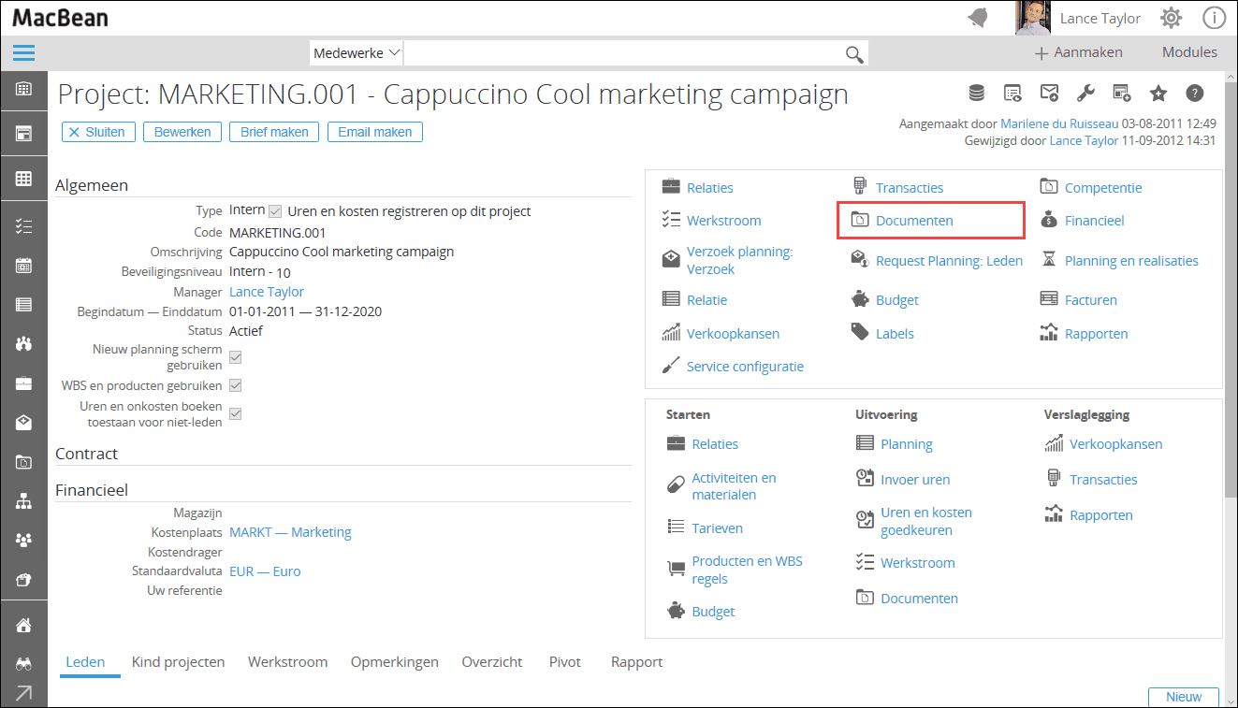
Task: Open the help question mark icon
Action: point(1194,93)
